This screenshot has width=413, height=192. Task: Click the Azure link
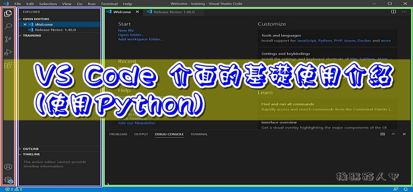349,41
